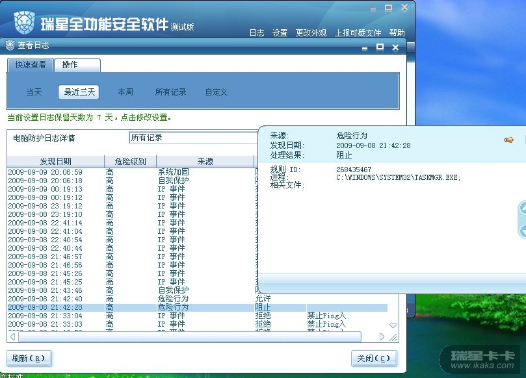Select the 当天 time filter
This screenshot has width=526, height=378.
click(34, 92)
